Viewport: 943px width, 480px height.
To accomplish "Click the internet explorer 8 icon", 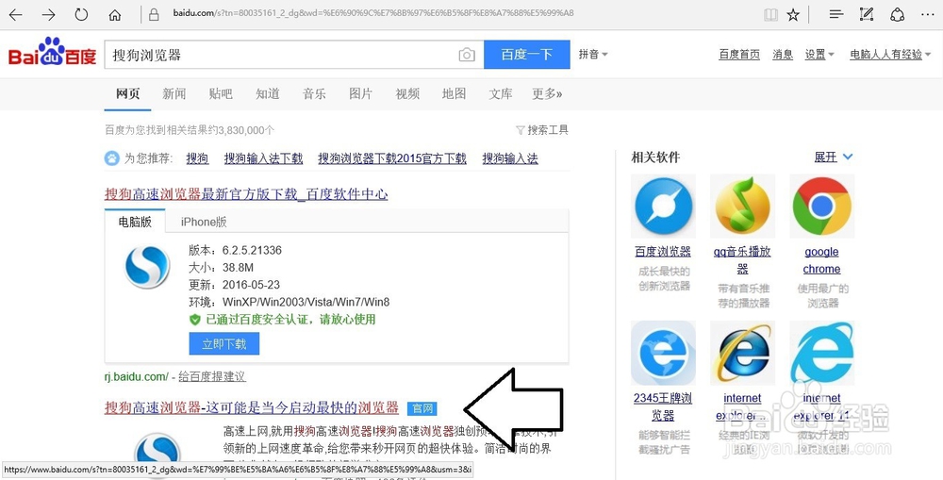I will tap(743, 353).
